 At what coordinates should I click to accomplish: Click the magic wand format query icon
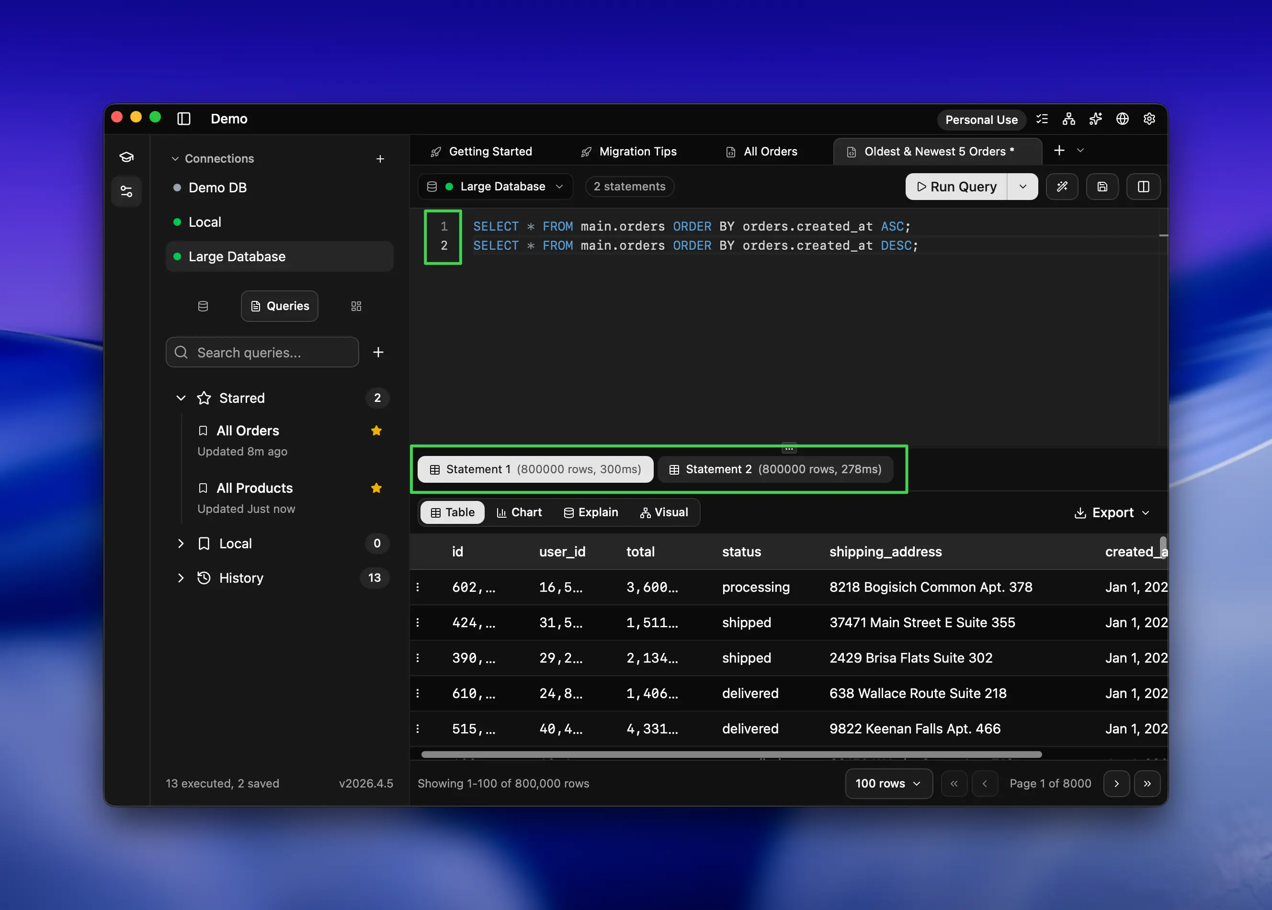[1062, 187]
